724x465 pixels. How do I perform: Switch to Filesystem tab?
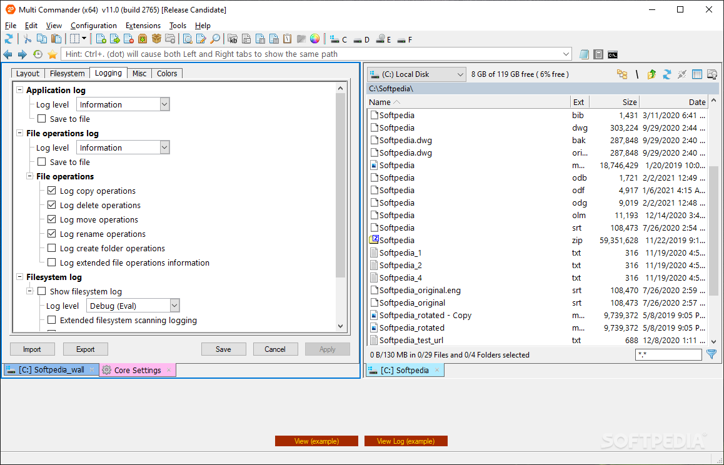68,73
